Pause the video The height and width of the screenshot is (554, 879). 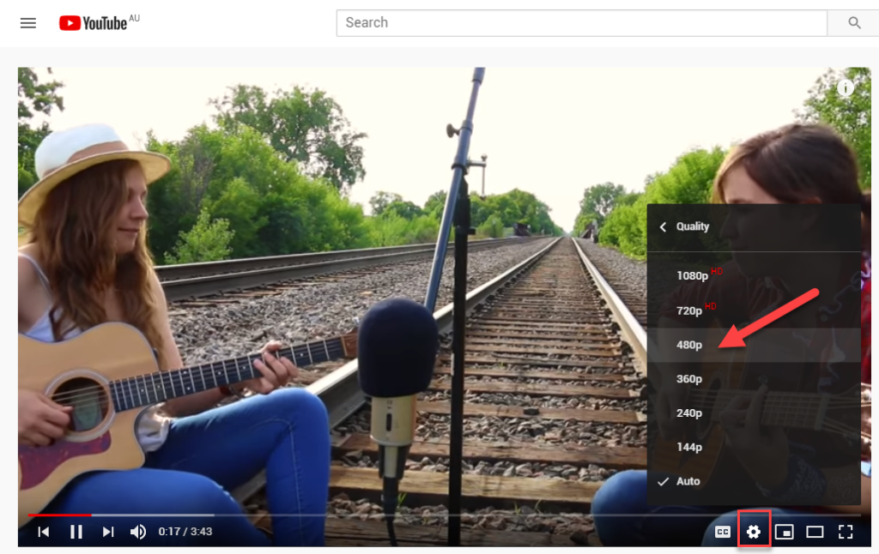76,532
